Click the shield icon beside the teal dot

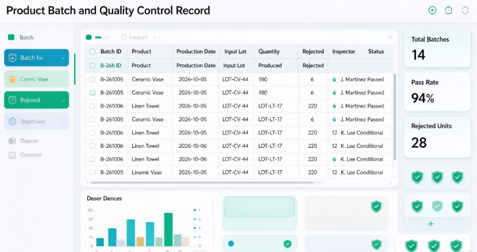click(x=287, y=243)
